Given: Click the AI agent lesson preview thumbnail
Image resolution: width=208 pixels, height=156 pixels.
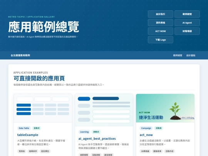Looking at the screenshot, I should pos(104,110).
